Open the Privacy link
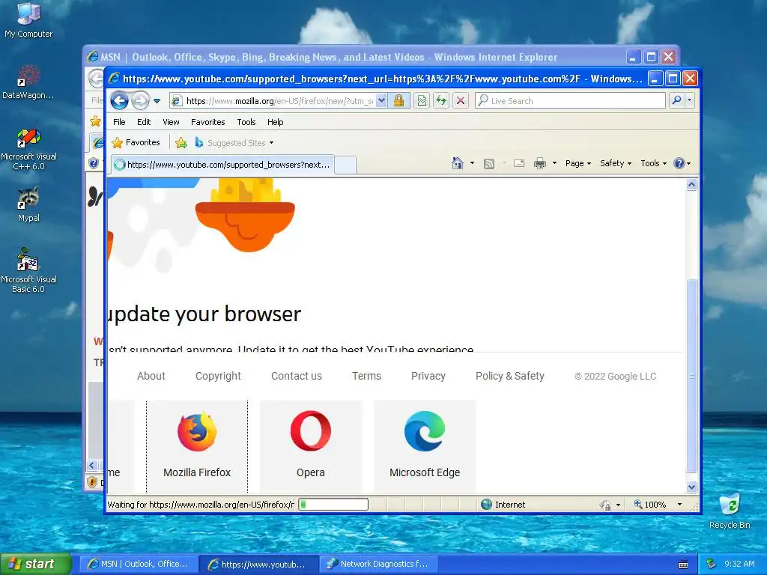Screen dimensions: 767x575 [428, 376]
